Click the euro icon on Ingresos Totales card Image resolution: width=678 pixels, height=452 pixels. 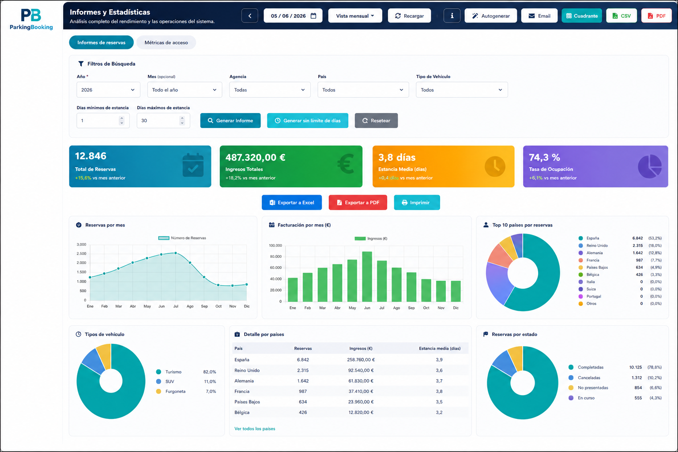(x=346, y=164)
